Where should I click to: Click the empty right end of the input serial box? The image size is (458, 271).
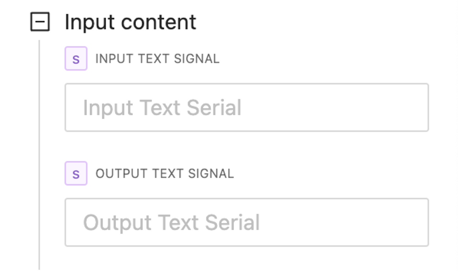click(x=401, y=108)
